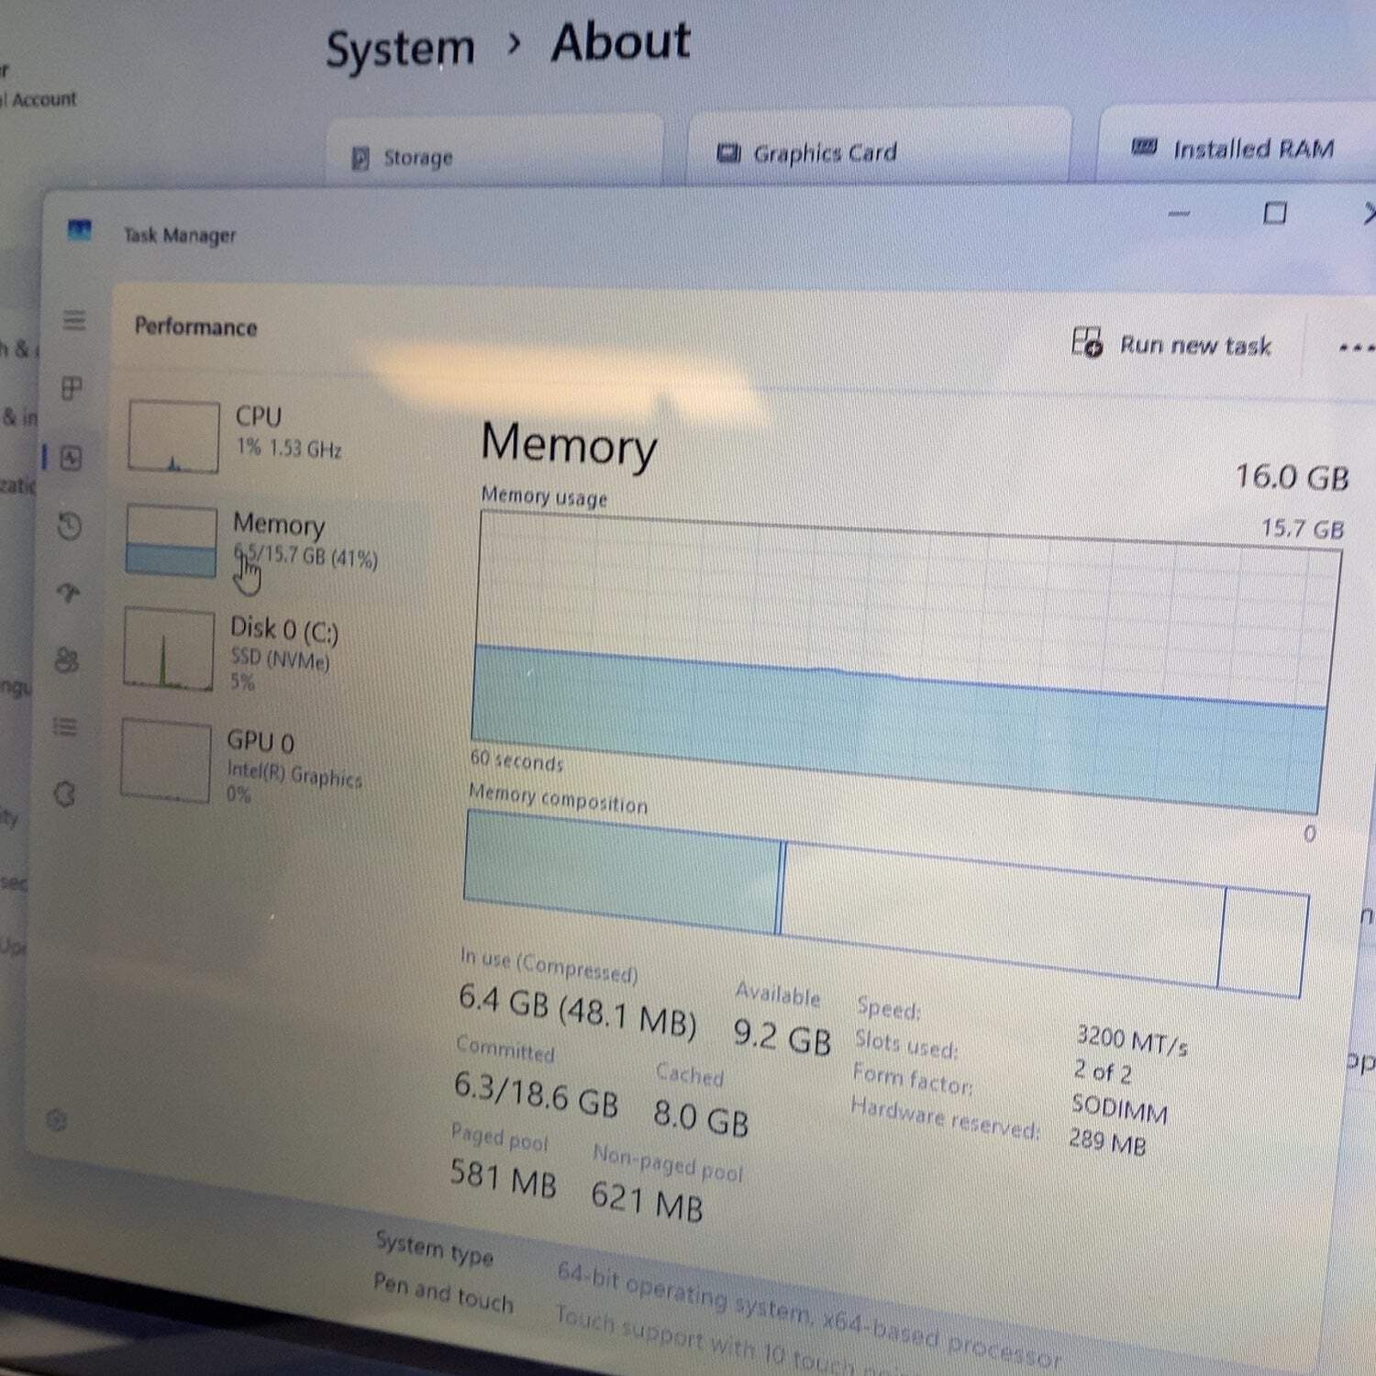
Task: Click the System breadcrumb in Settings
Action: [401, 48]
